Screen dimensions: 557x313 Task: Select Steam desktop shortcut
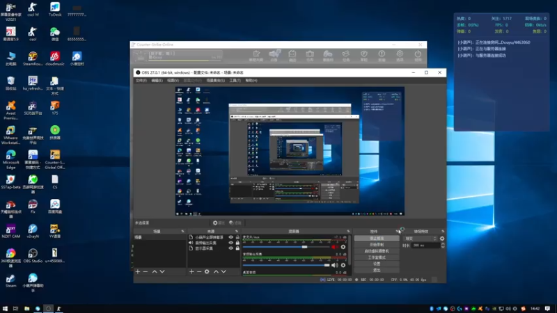[x=10, y=280]
